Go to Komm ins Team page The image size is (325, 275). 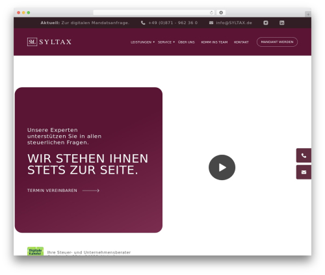214,42
